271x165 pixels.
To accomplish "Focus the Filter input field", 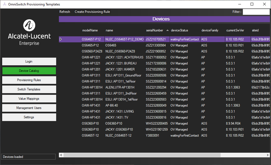I will coord(256,12).
